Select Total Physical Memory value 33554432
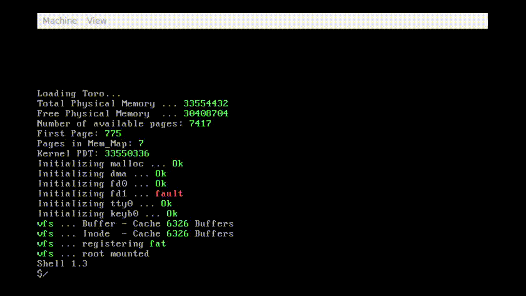This screenshot has width=526, height=296. point(206,104)
